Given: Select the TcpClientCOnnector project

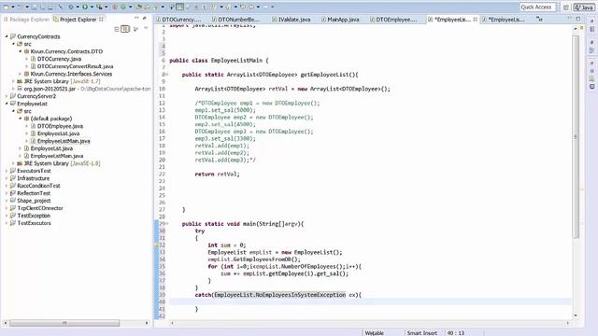Looking at the screenshot, I should (40, 208).
